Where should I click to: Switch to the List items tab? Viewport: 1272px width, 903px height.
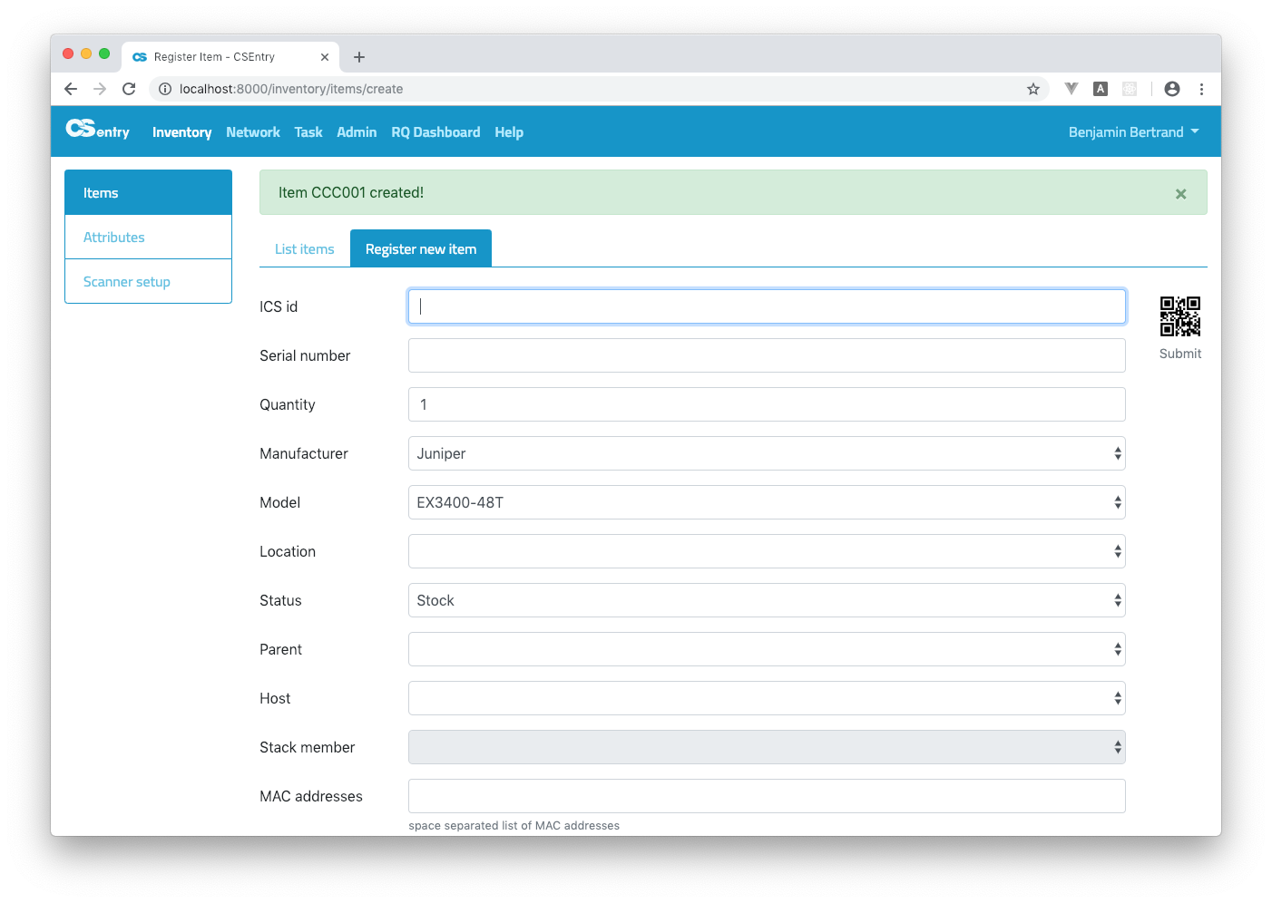click(304, 249)
